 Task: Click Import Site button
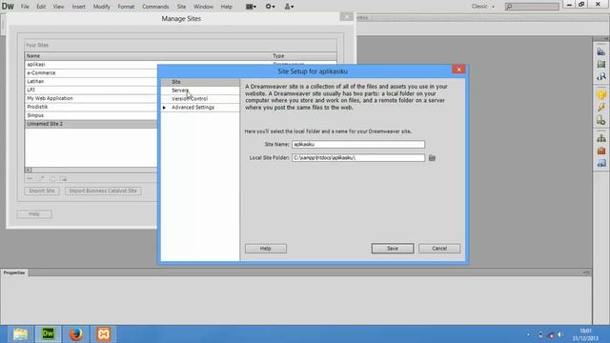coord(42,191)
